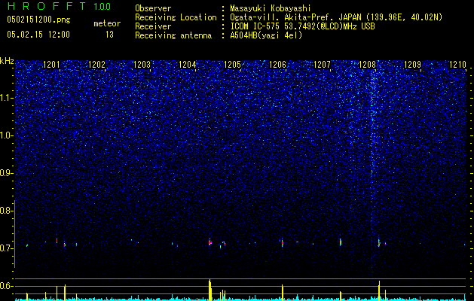Click the 1.1 frequency axis label
The height and width of the screenshot is (301, 474).
(x=6, y=98)
